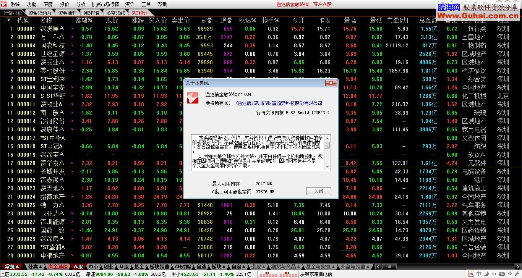Open the IME soft keyboard icon
Screen dimensions: 522x278
(502, 274)
